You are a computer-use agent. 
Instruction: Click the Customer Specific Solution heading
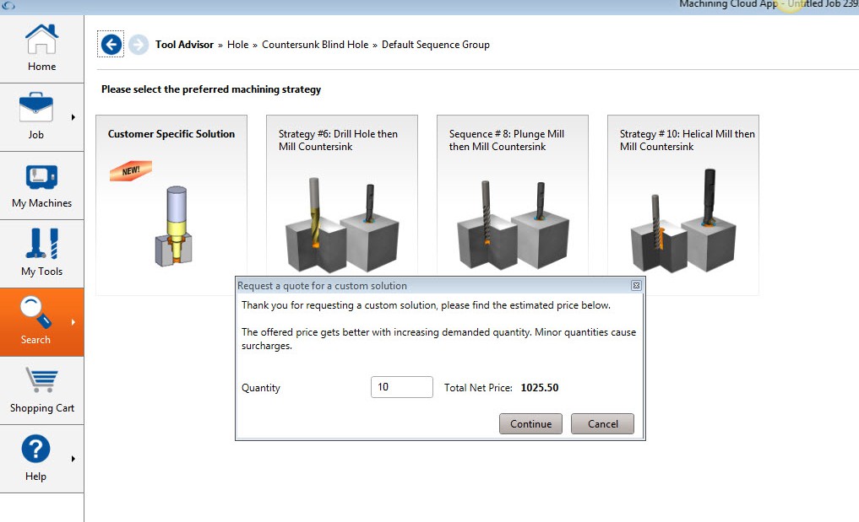171,134
